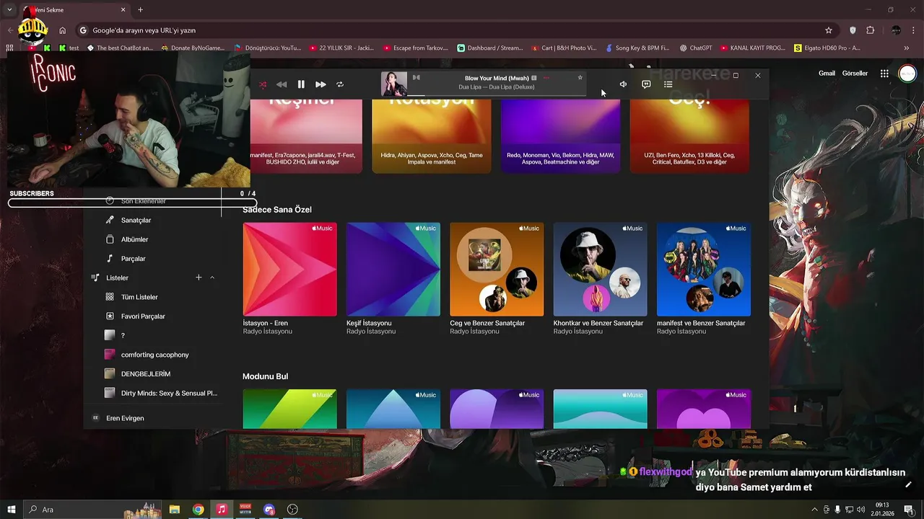Switch to Apple Music in the taskbar
924x519 pixels.
[222, 510]
